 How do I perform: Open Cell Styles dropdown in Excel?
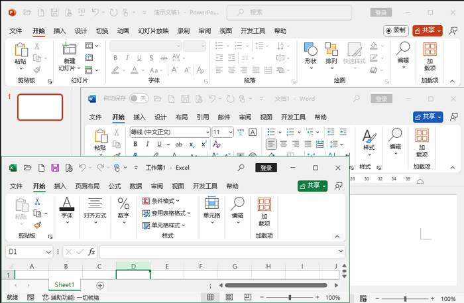tap(164, 225)
